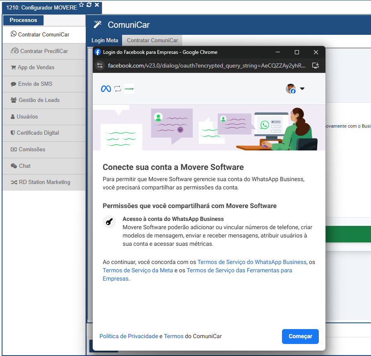Click the Começar button
371x356 pixels.
tap(300, 337)
